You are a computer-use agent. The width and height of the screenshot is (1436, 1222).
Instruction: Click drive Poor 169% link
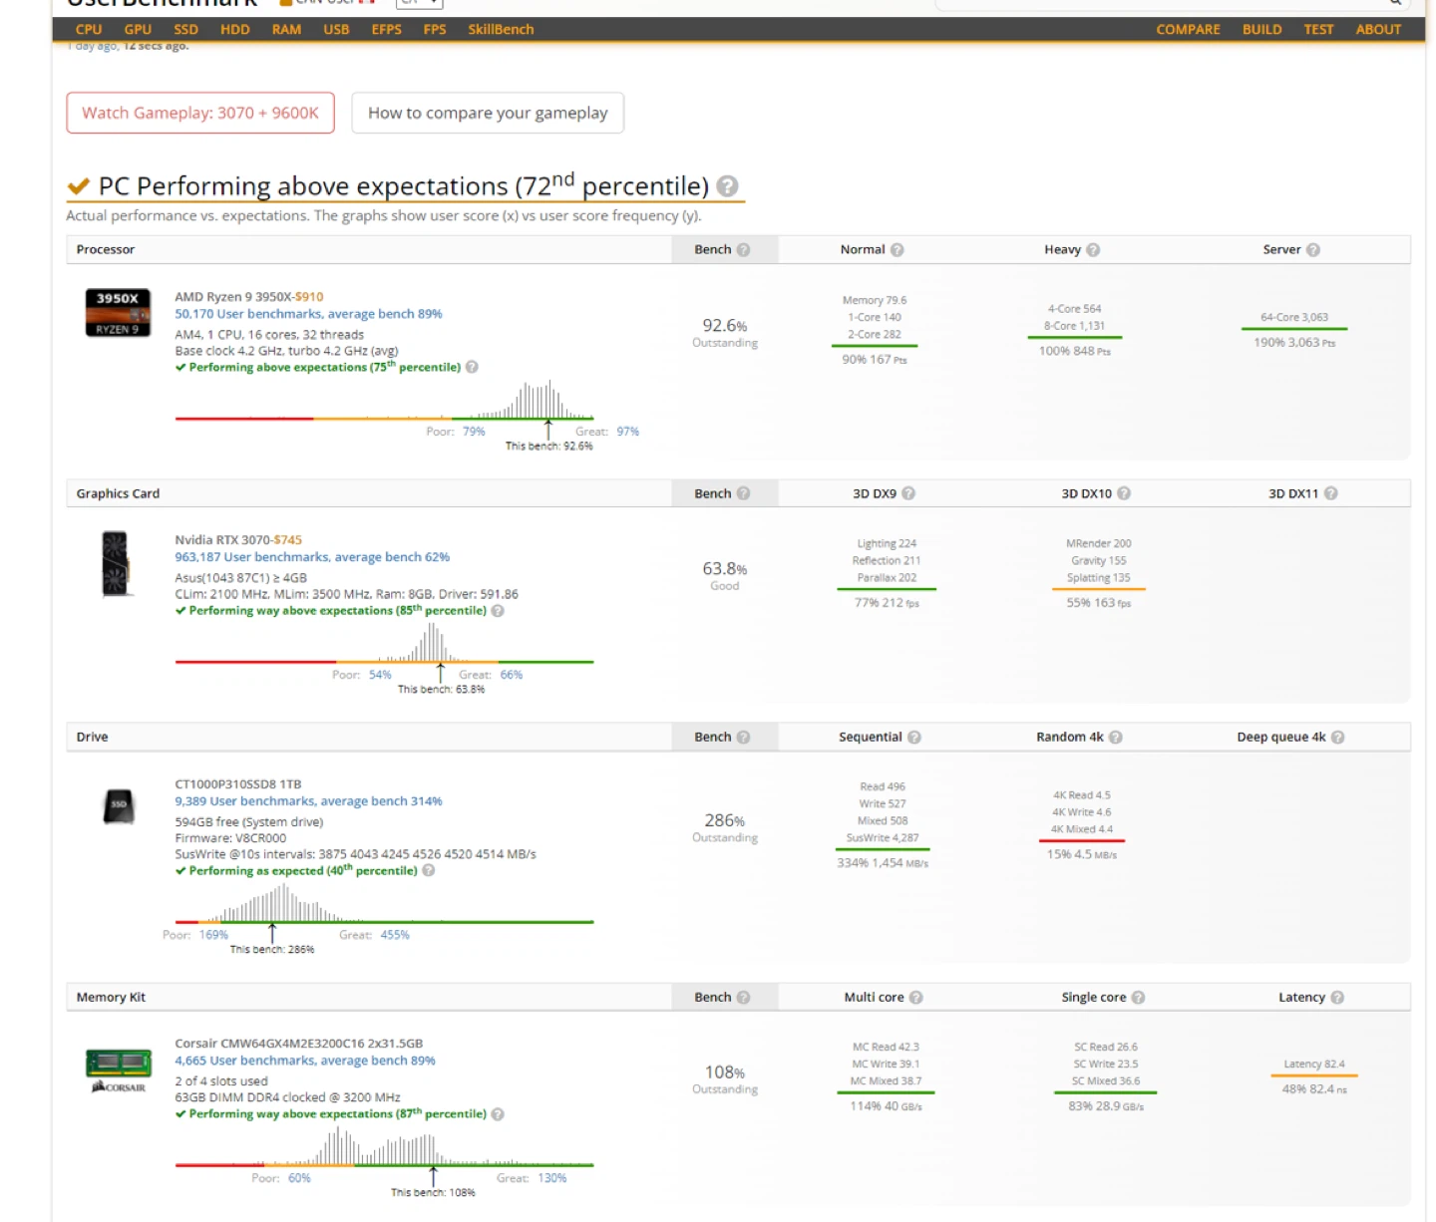(x=213, y=935)
